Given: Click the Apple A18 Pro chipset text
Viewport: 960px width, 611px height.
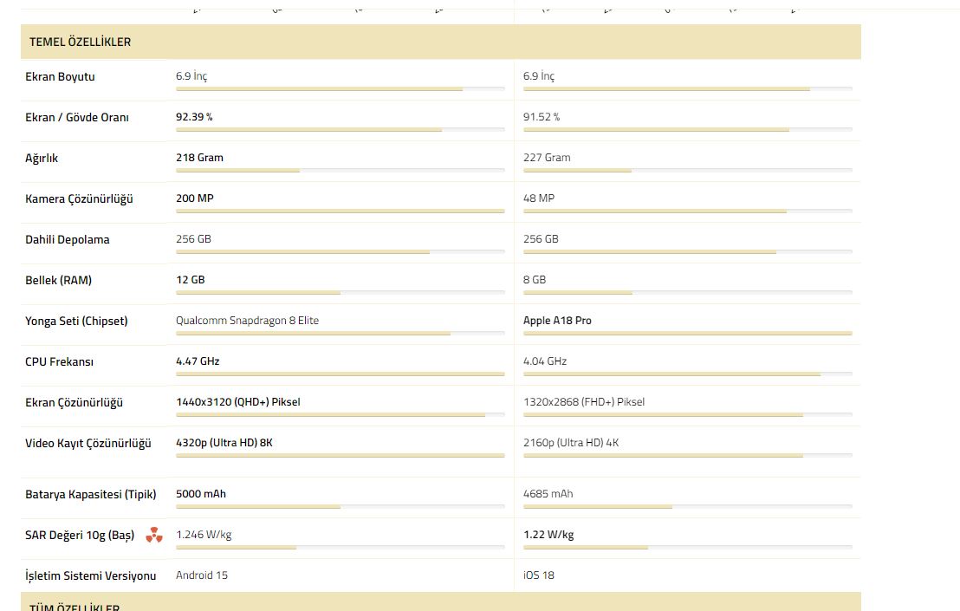Looking at the screenshot, I should click(x=557, y=320).
